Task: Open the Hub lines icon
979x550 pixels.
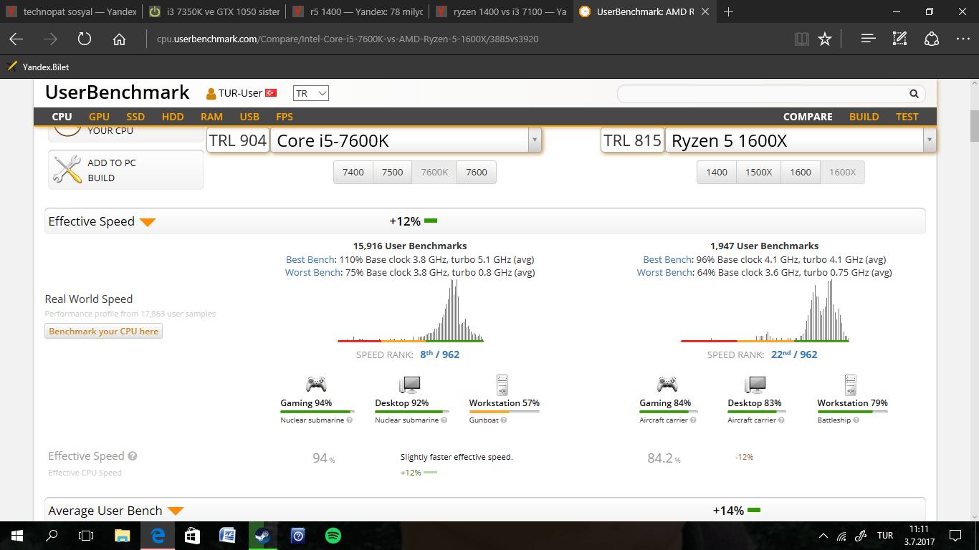Action: tap(869, 39)
